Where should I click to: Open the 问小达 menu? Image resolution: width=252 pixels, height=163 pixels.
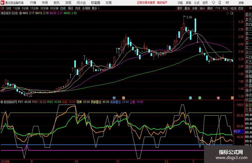[81, 3]
